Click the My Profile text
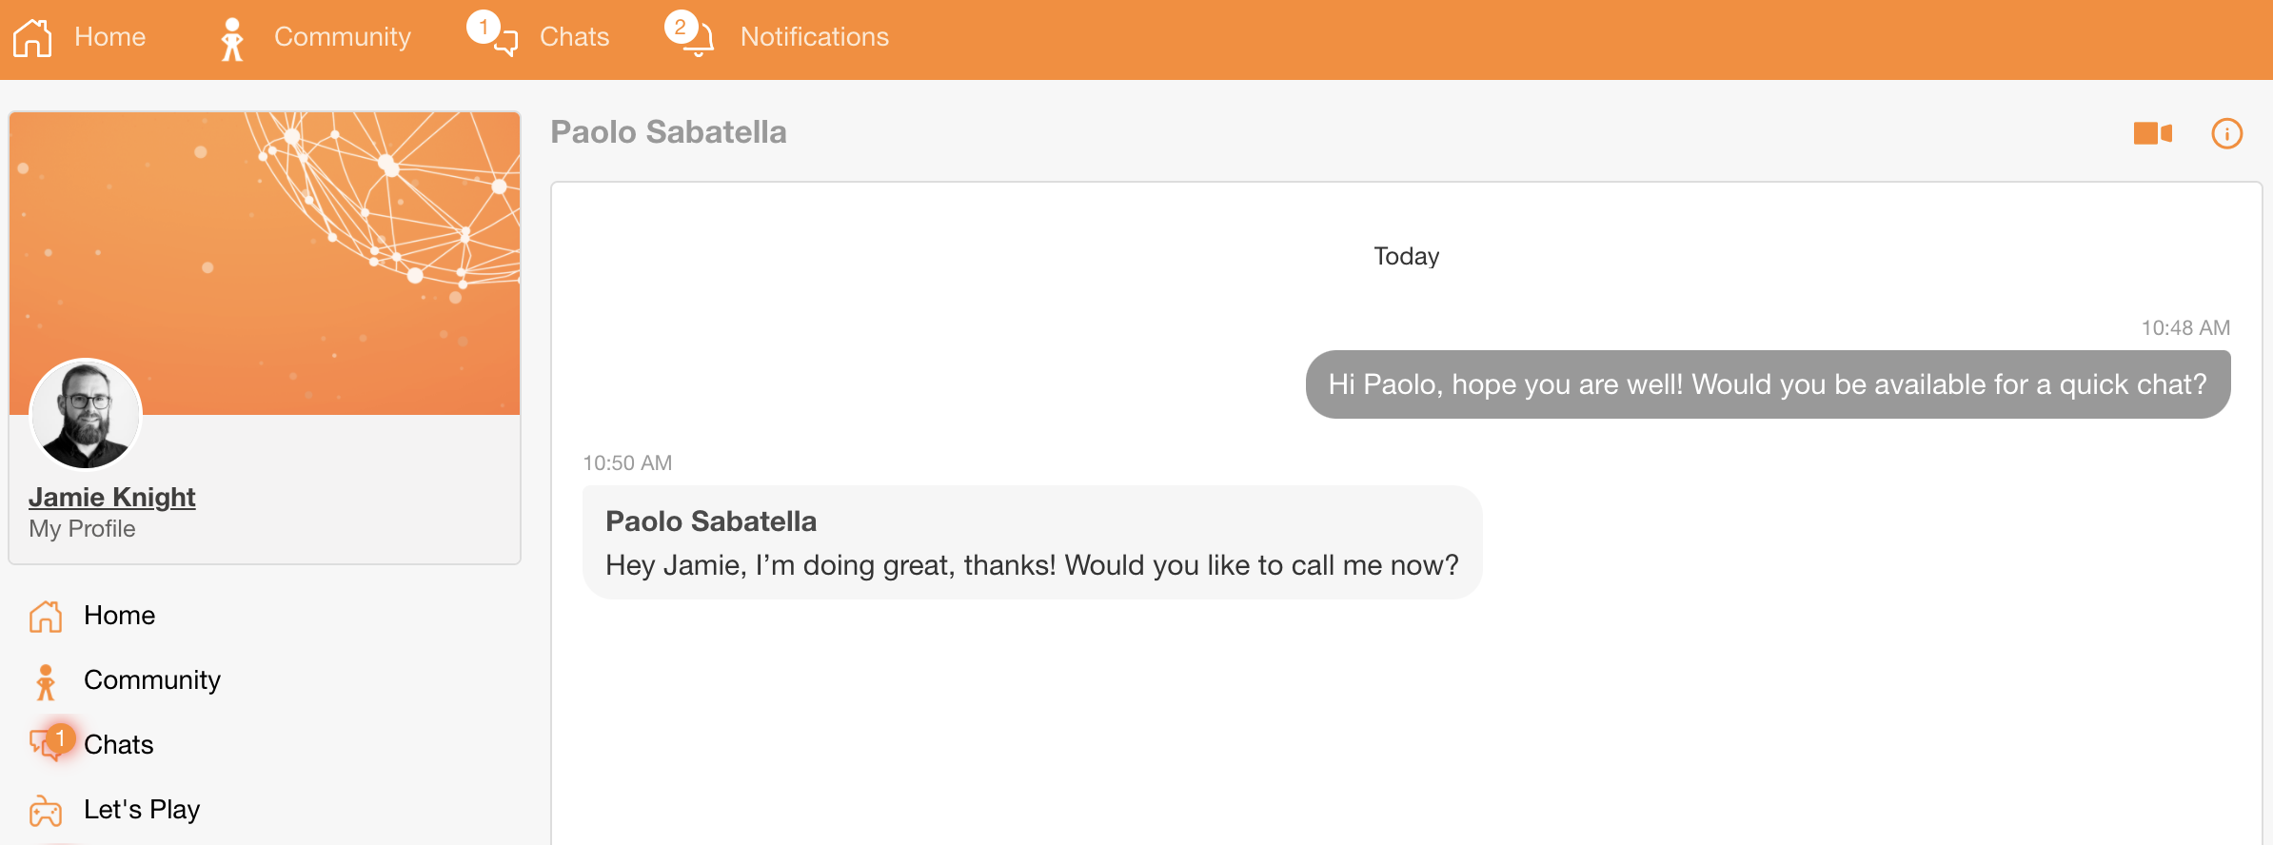This screenshot has height=845, width=2273. (82, 529)
